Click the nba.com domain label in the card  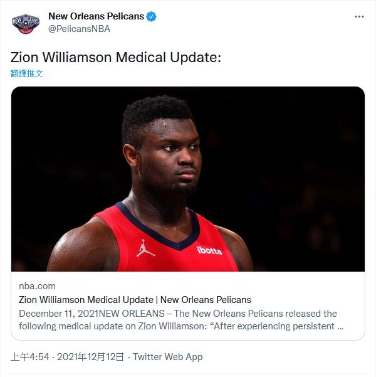(37, 286)
